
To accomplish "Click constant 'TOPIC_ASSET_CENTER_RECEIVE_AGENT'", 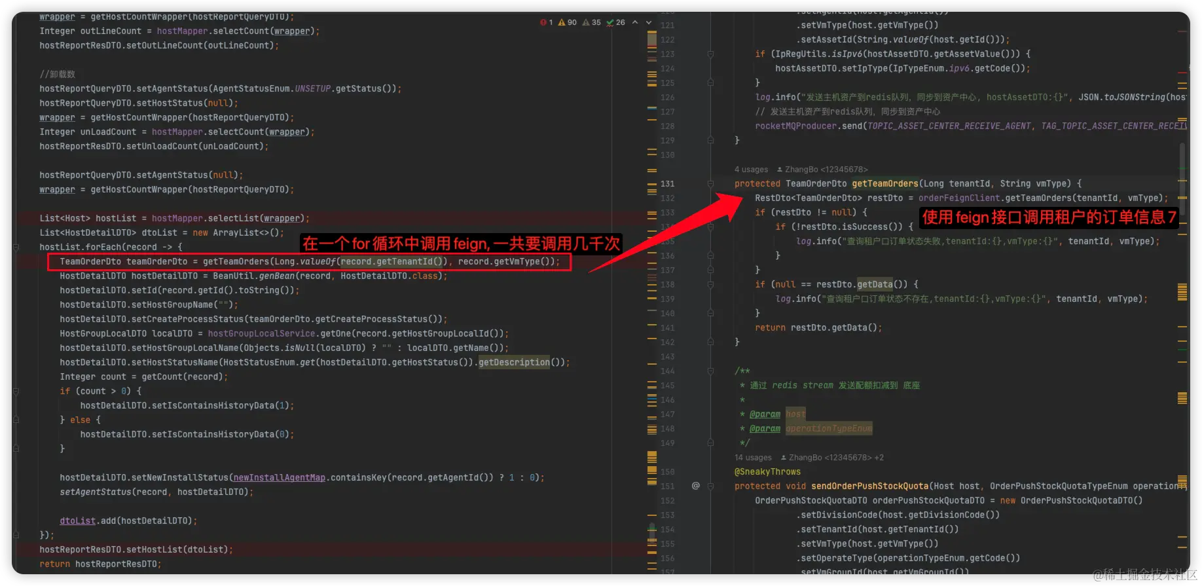I will (949, 126).
